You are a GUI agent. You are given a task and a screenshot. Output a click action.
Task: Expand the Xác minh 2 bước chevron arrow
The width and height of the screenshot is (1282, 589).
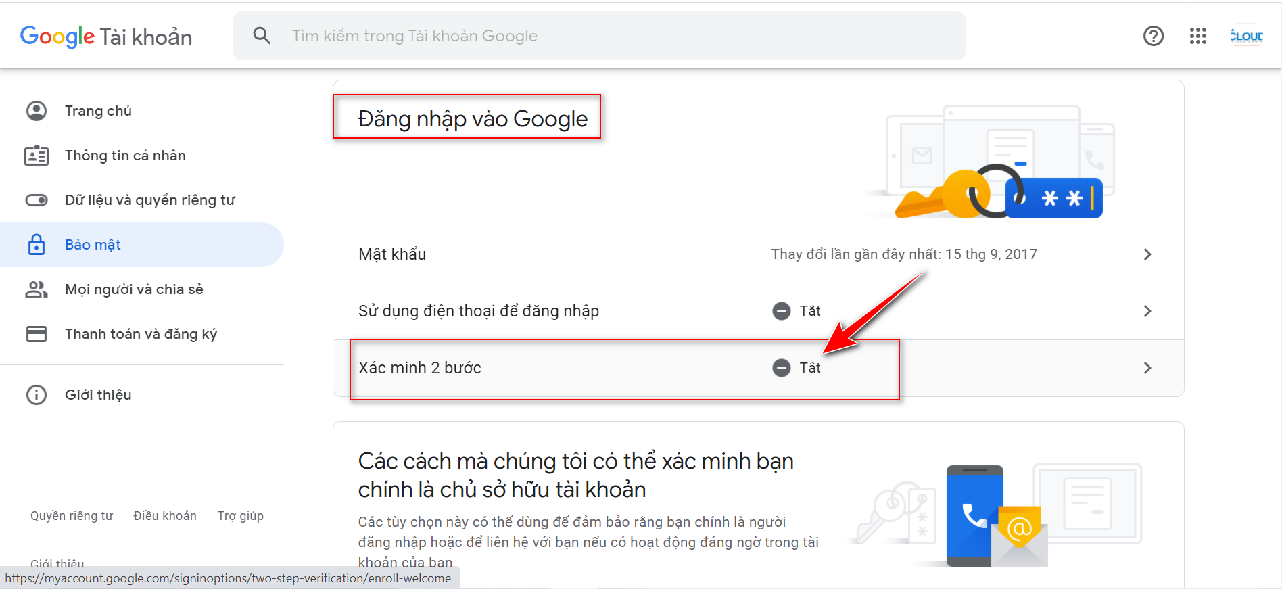(1147, 368)
